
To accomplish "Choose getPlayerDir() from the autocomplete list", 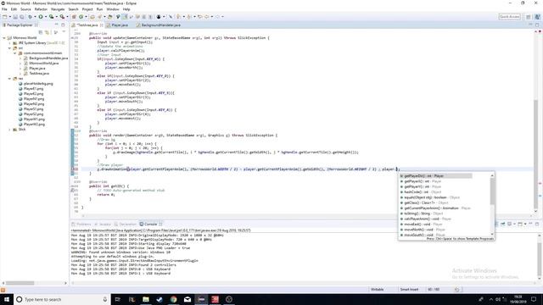I will pos(436,176).
